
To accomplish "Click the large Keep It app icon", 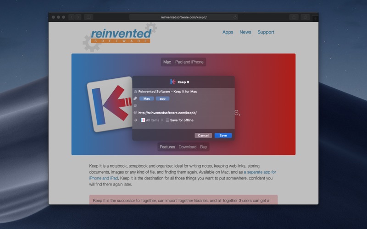I will [x=110, y=104].
